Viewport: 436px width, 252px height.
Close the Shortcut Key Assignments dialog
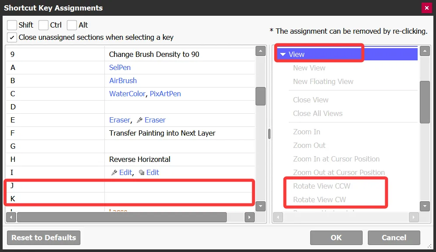[426, 8]
